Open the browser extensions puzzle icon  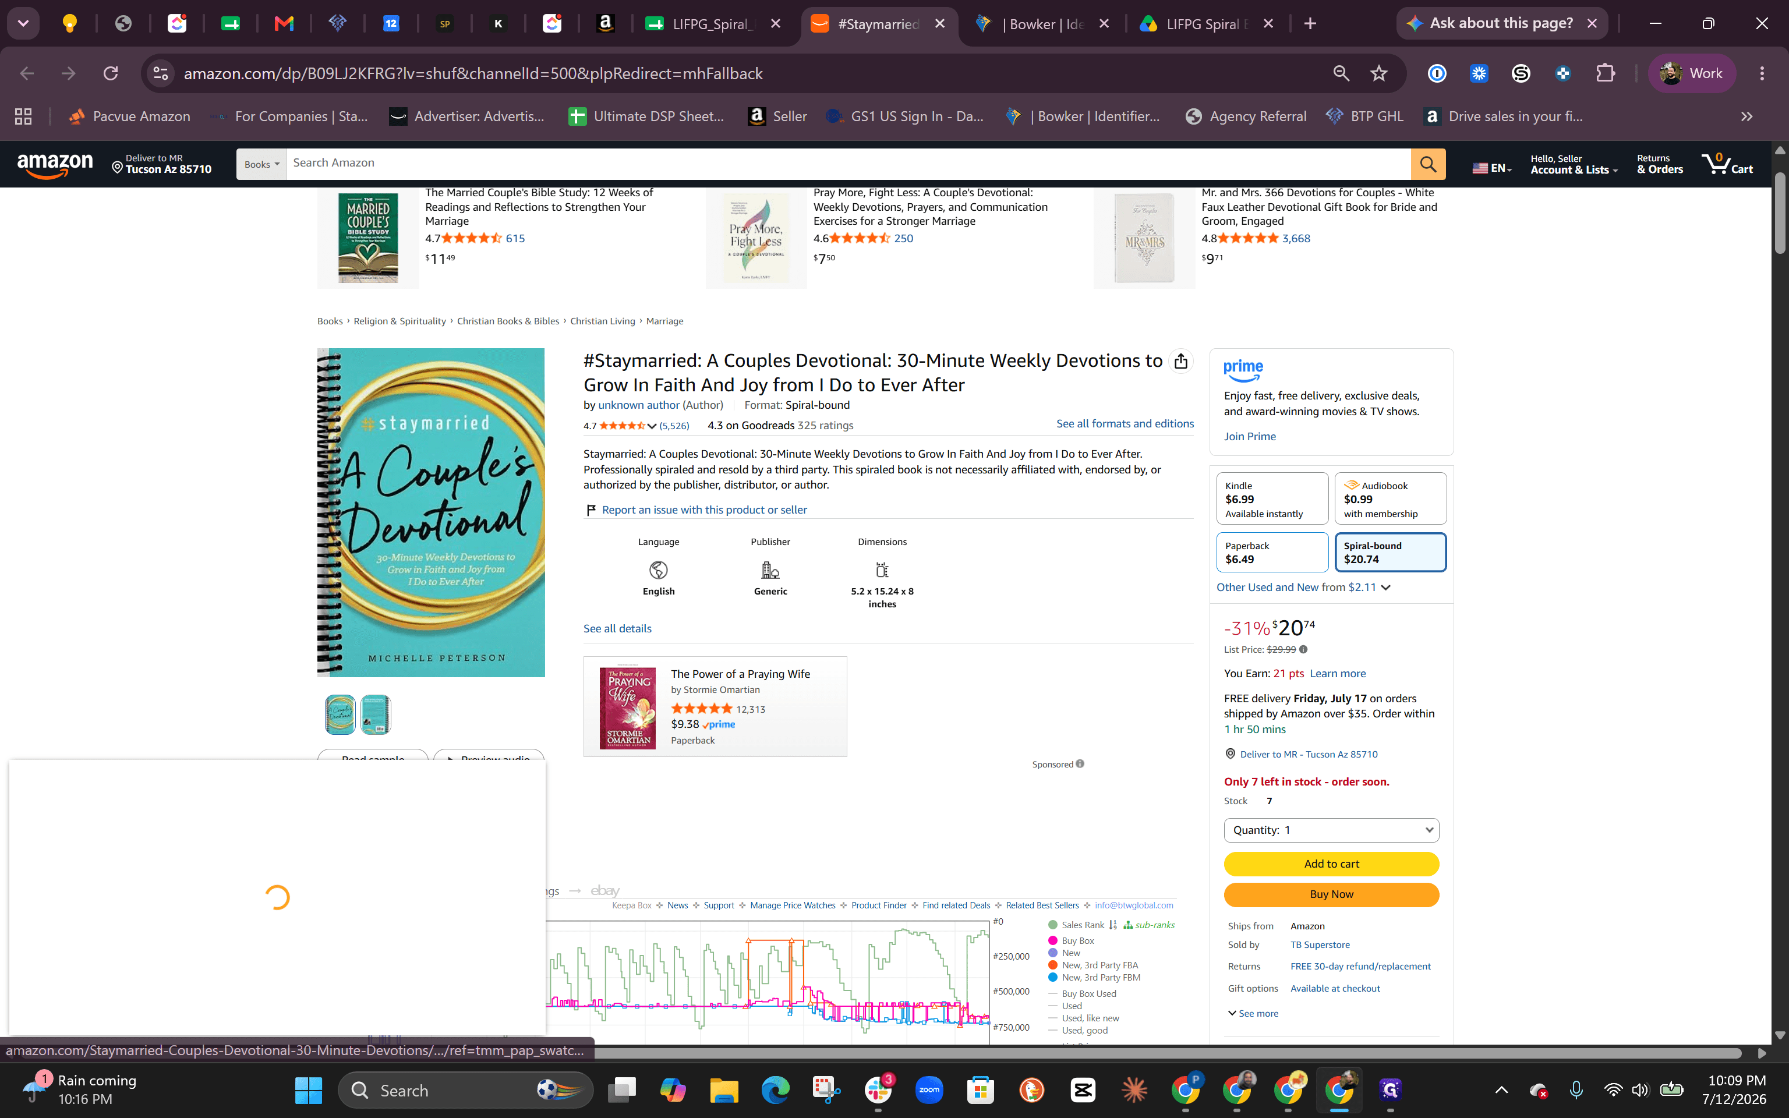pyautogui.click(x=1605, y=73)
